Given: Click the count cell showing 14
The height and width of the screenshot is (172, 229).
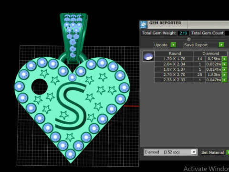Looking at the screenshot, I should (x=200, y=59).
